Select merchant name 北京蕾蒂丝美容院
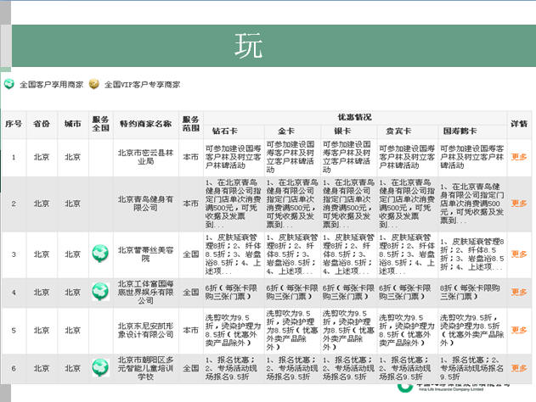The width and height of the screenshot is (536, 402). coord(145,254)
